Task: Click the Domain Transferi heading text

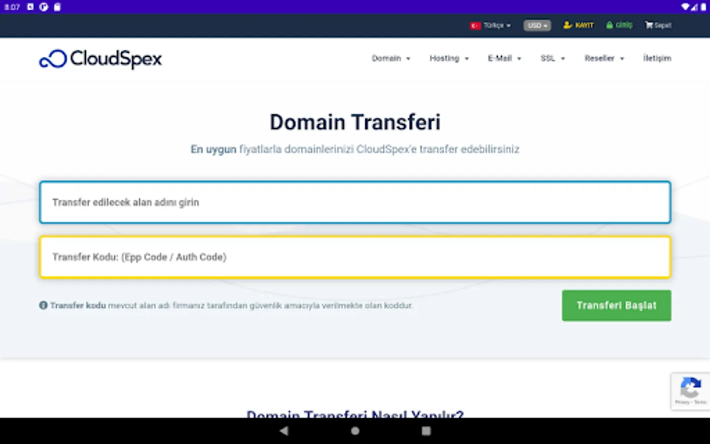Action: tap(355, 122)
